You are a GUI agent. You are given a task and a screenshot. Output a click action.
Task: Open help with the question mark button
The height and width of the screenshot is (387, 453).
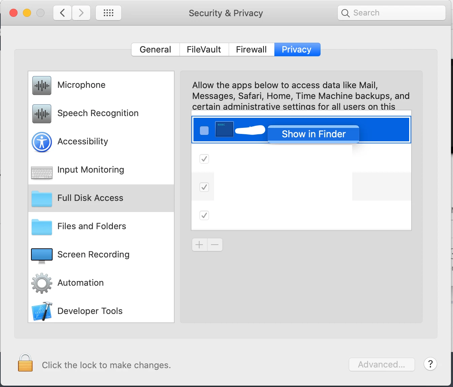430,364
